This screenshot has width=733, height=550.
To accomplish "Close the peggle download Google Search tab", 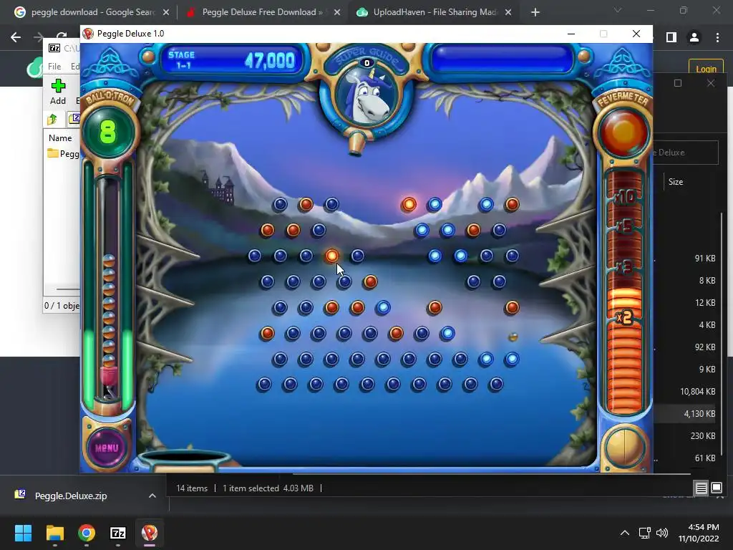I will pos(166,13).
